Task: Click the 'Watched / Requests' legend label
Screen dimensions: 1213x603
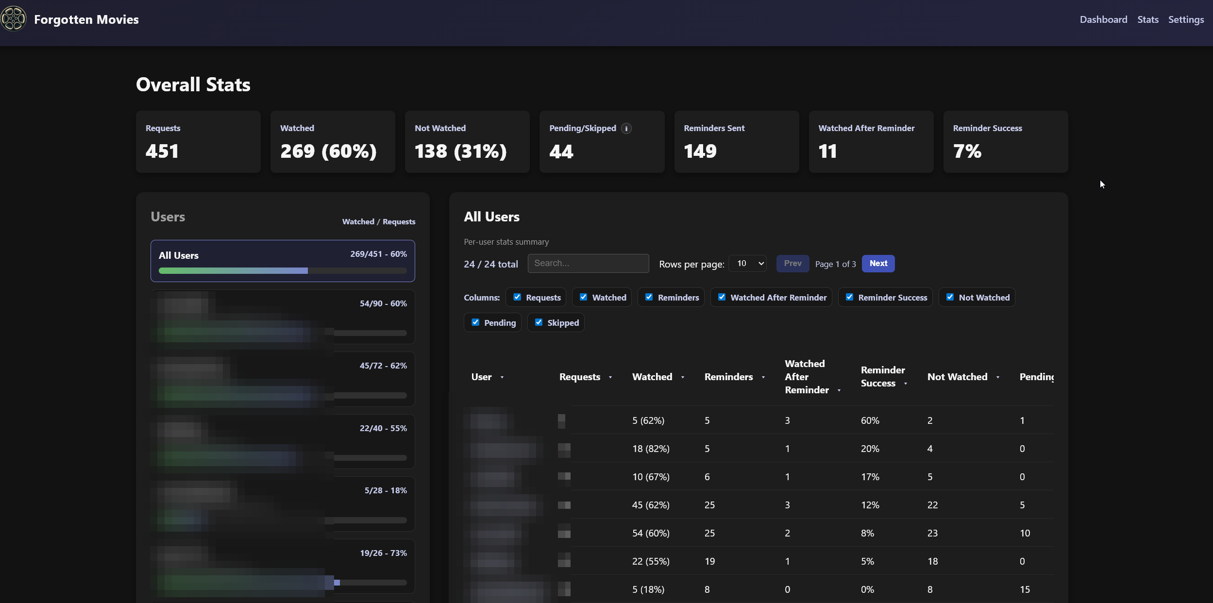Action: coord(379,221)
